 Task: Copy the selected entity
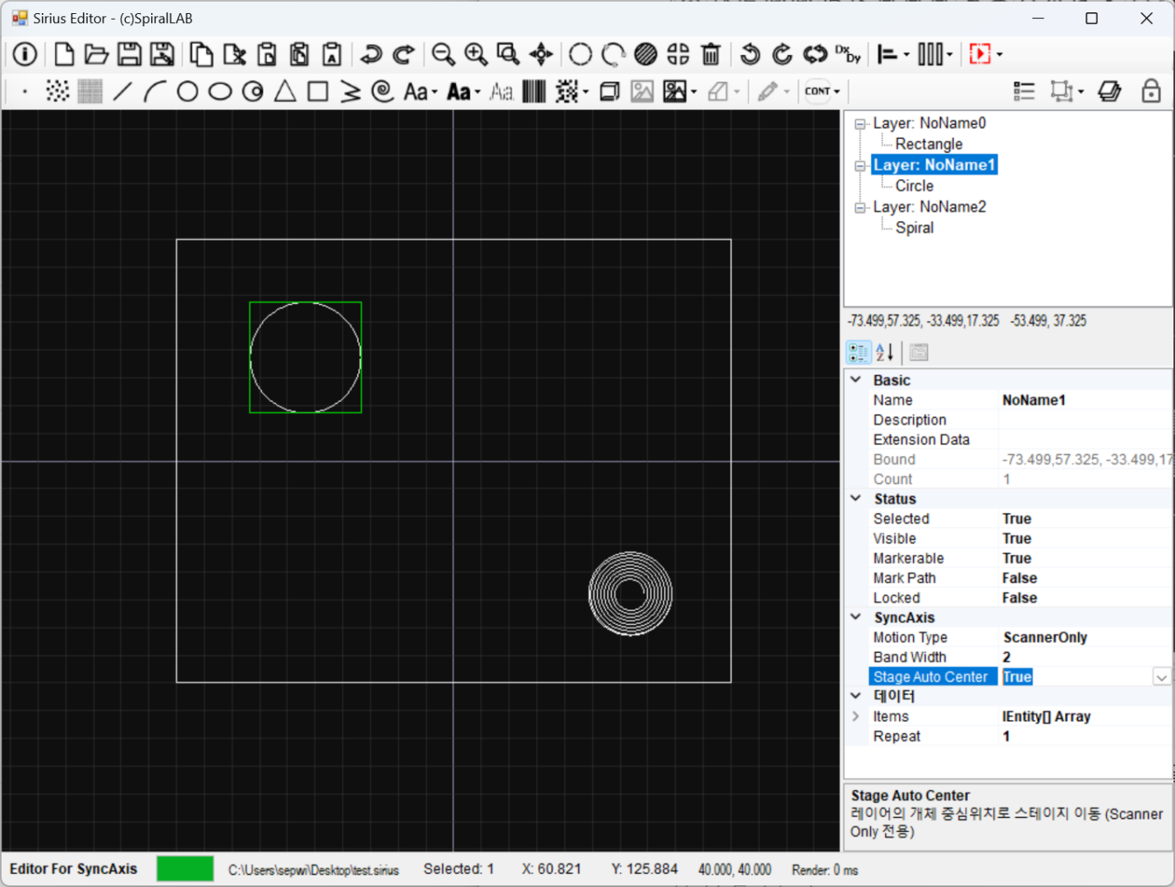click(201, 54)
